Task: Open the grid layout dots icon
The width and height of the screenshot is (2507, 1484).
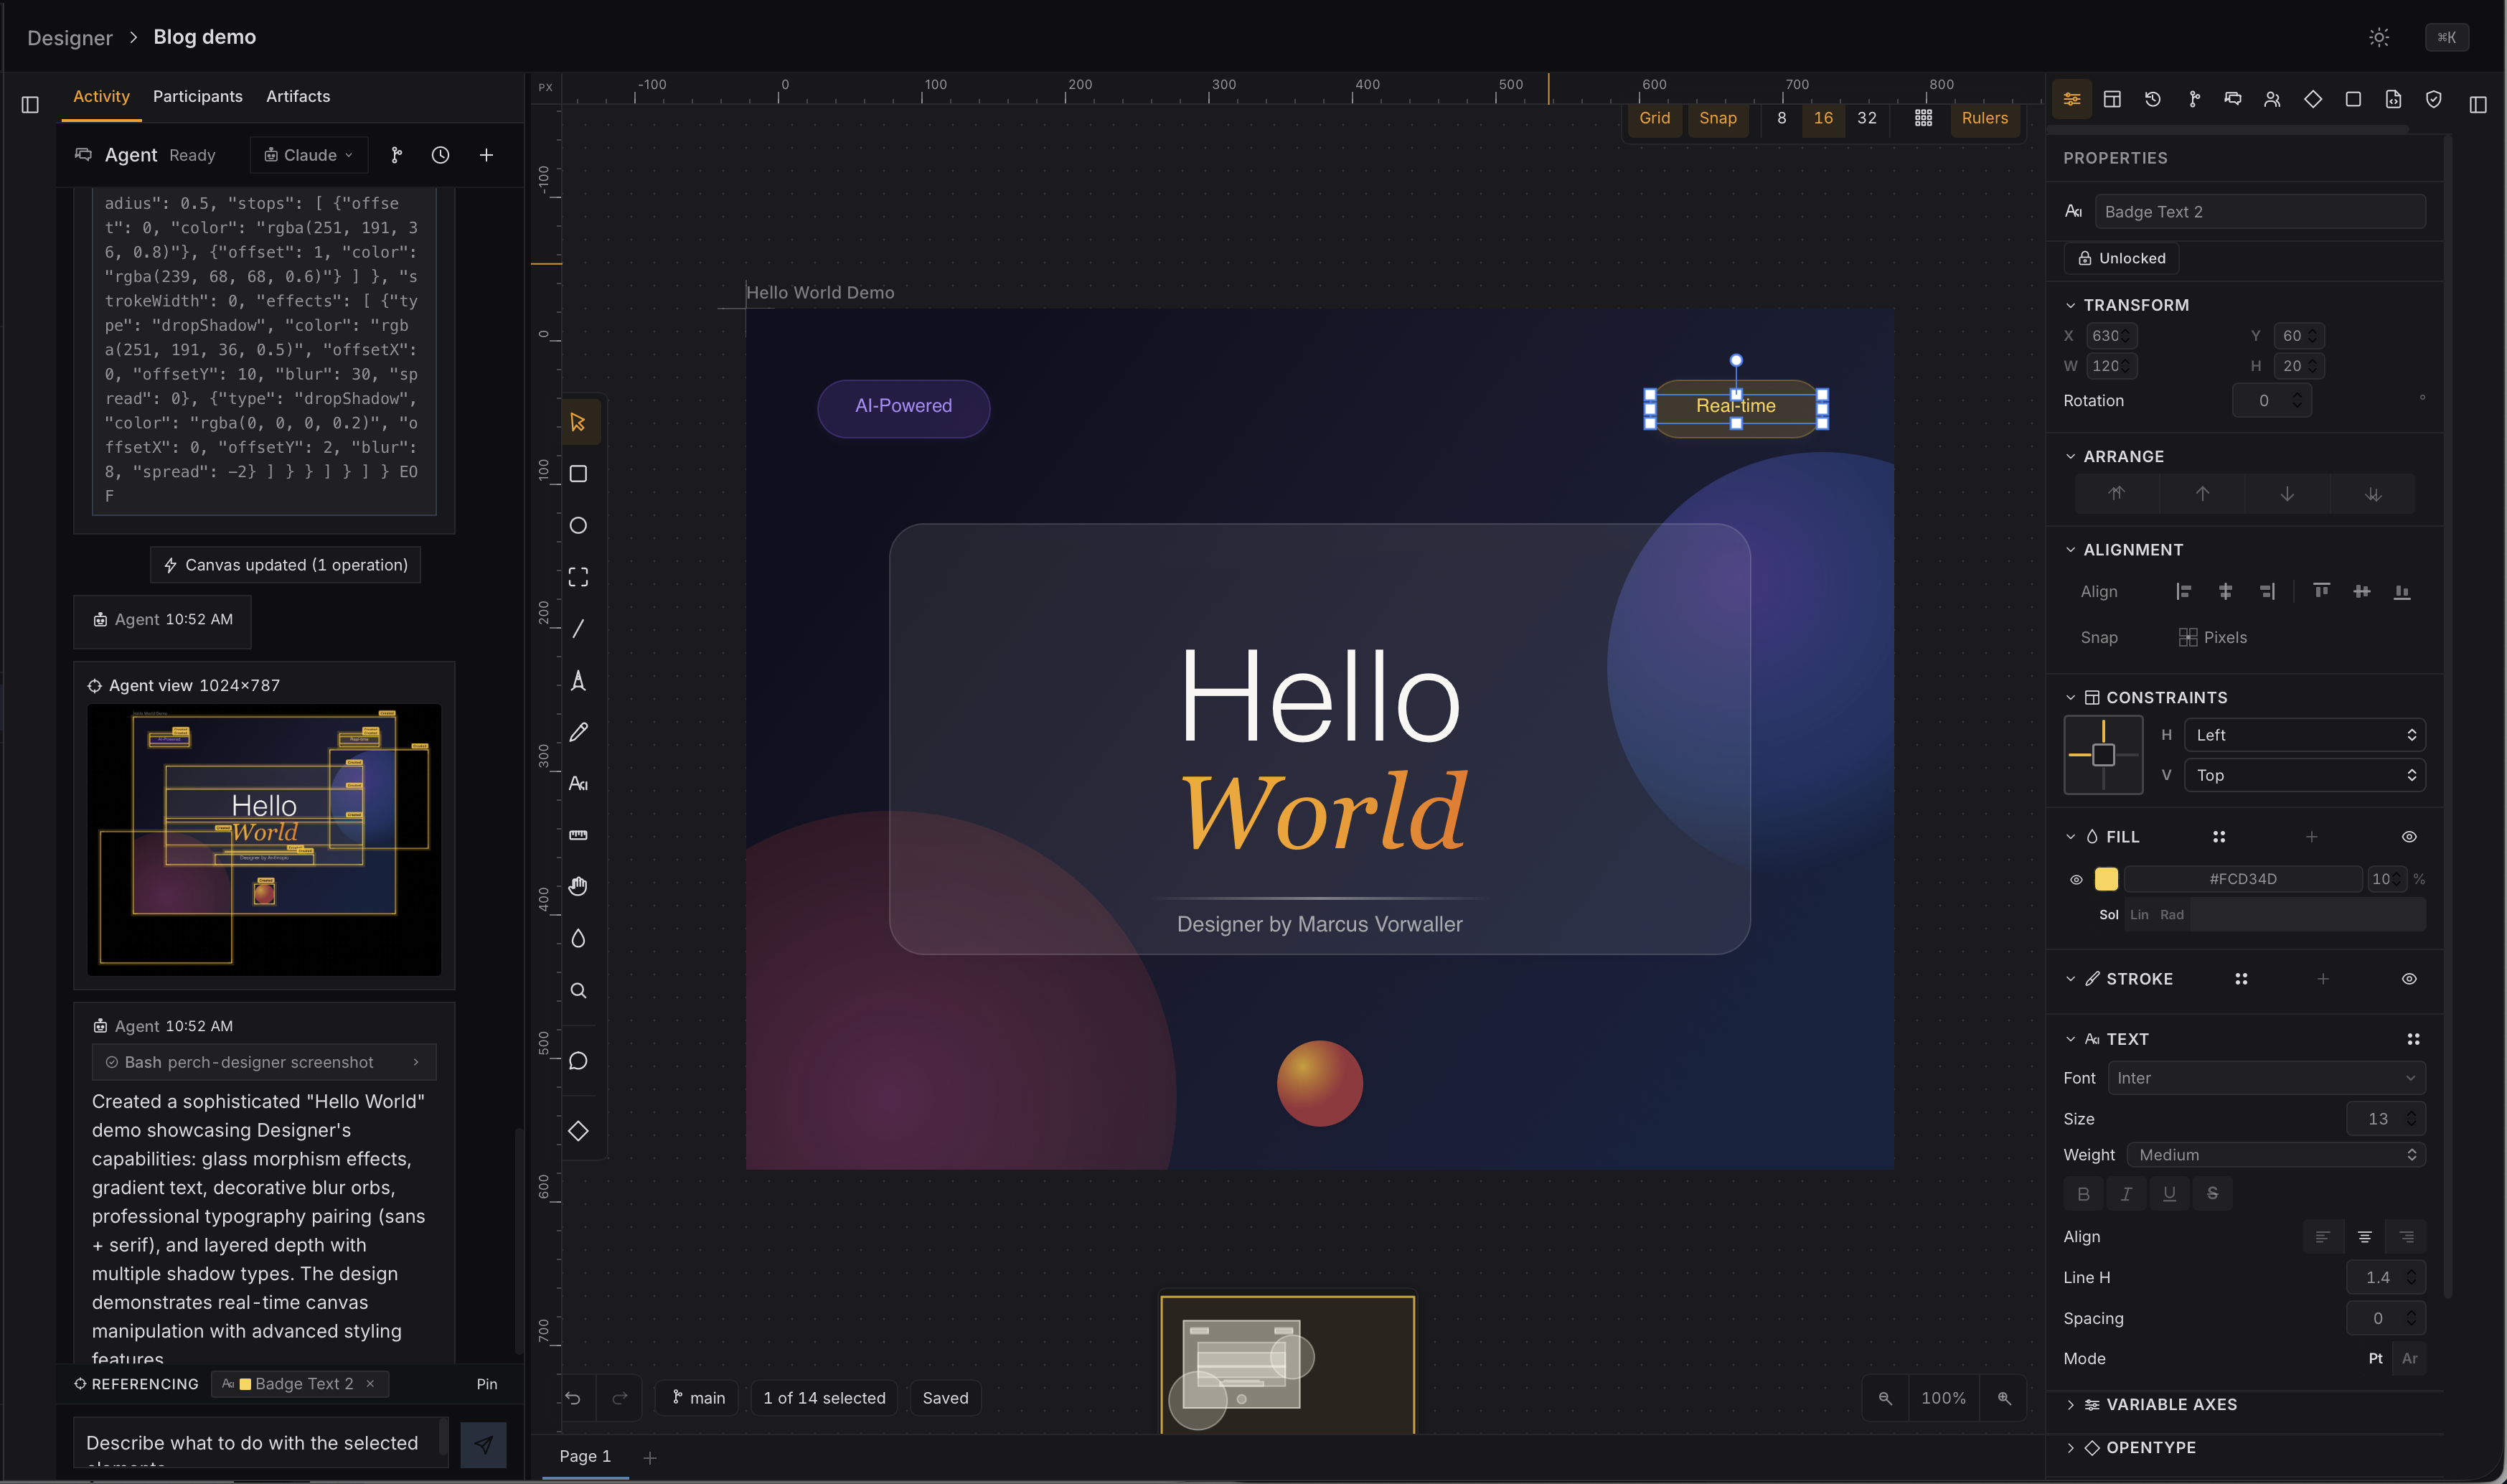Action: pos(1923,118)
